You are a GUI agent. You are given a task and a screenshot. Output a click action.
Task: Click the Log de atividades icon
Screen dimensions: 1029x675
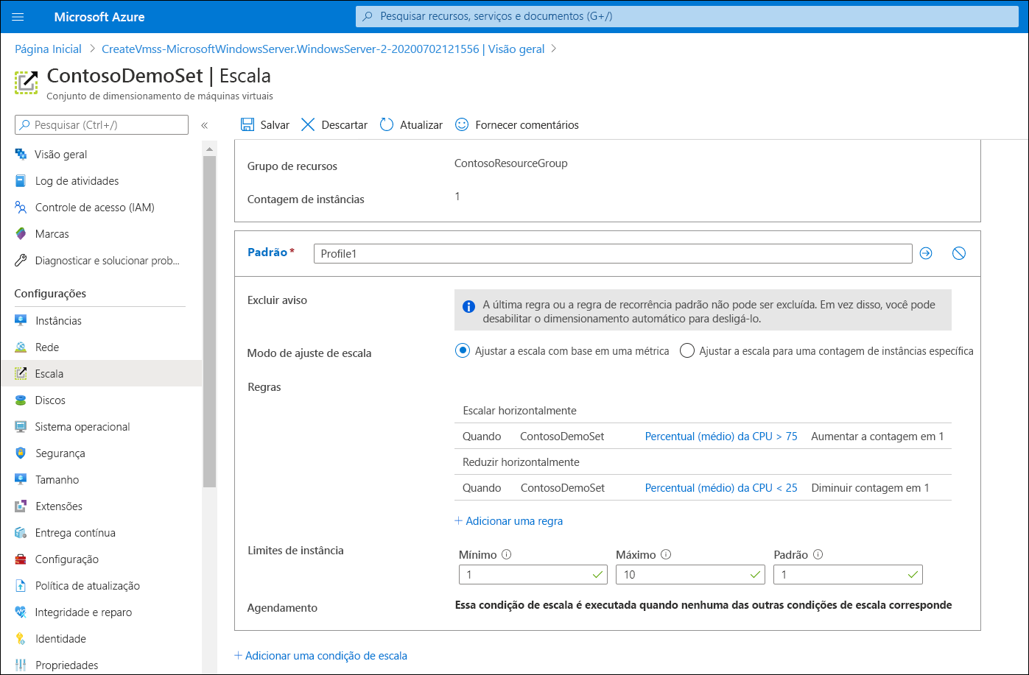(21, 181)
